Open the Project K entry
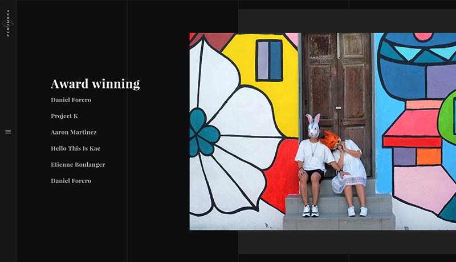 click(x=64, y=116)
